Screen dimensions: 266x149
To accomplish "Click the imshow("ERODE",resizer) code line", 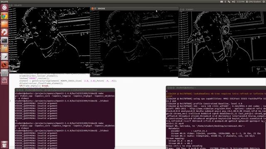I will tap(34, 78).
